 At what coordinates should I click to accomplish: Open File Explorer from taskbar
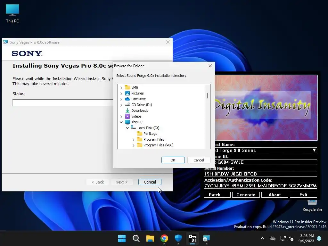tap(150, 238)
